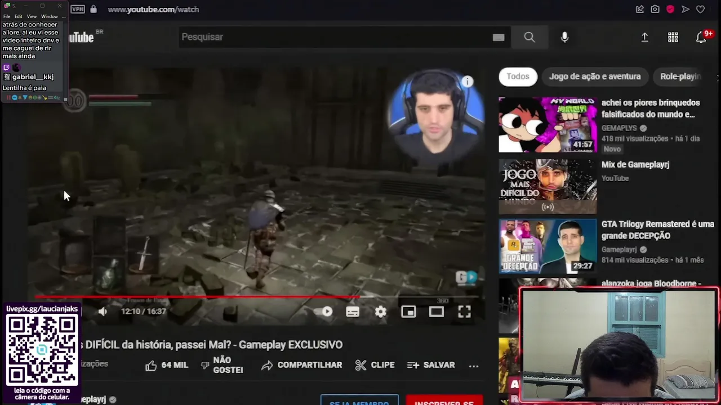Enter fullscreen on the video player
This screenshot has width=721, height=405.
coord(464,312)
